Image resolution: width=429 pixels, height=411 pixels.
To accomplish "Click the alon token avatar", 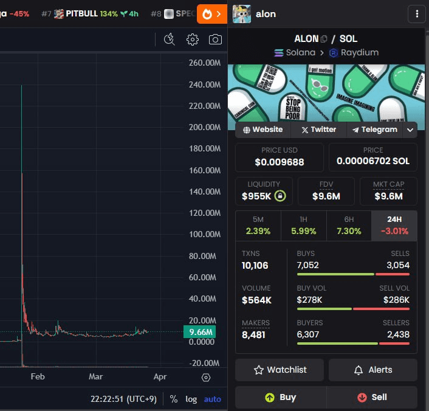I will click(242, 14).
